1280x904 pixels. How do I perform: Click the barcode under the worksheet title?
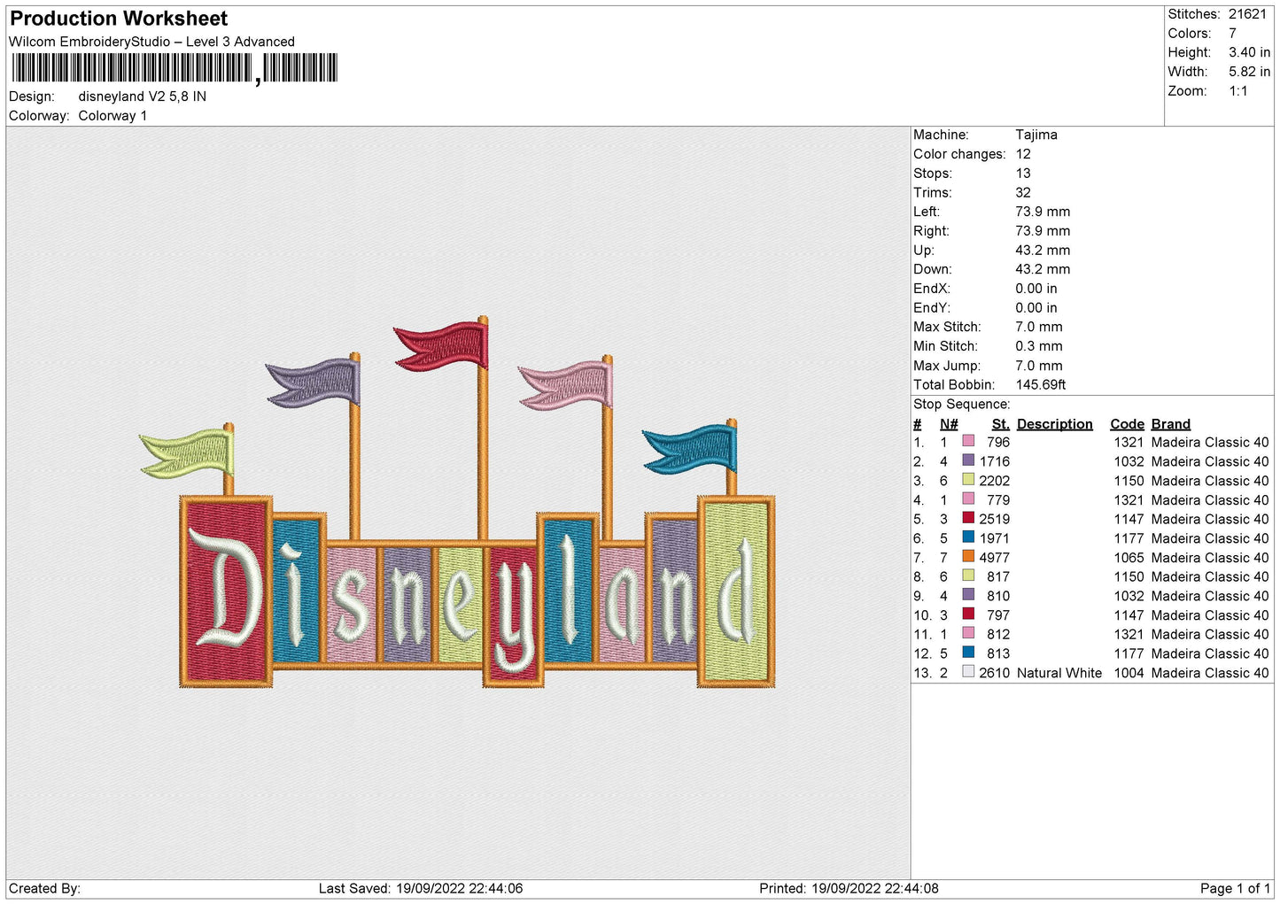pyautogui.click(x=175, y=68)
